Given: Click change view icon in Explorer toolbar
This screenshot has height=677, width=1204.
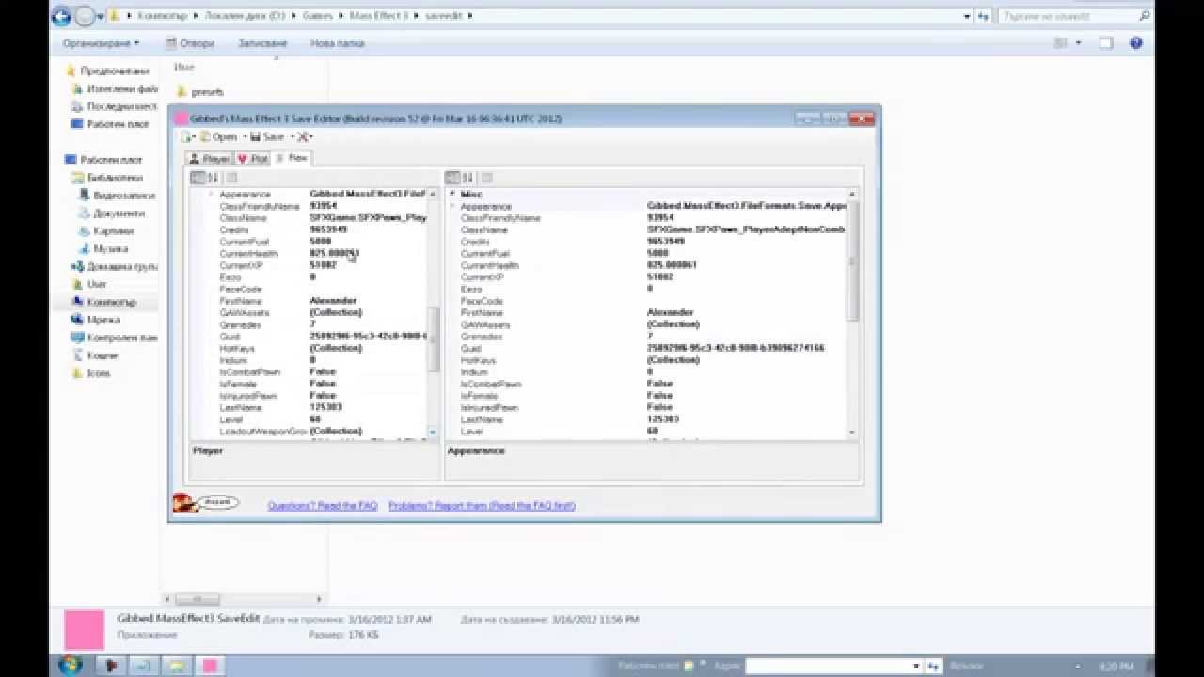Looking at the screenshot, I should point(1061,43).
